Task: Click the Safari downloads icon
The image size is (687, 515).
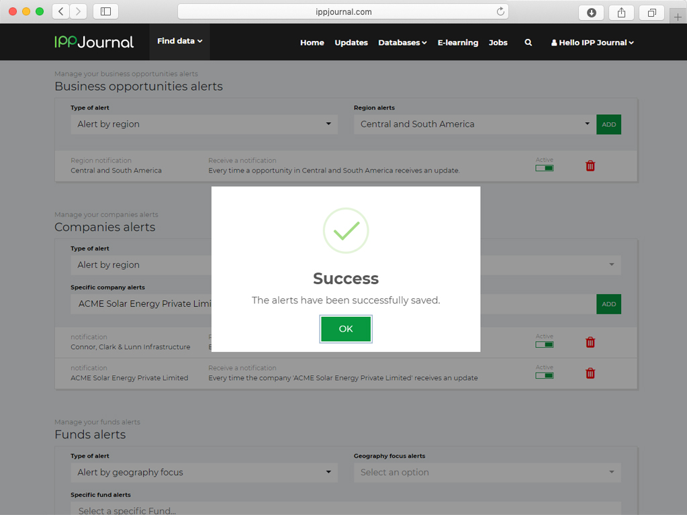Action: [591, 12]
